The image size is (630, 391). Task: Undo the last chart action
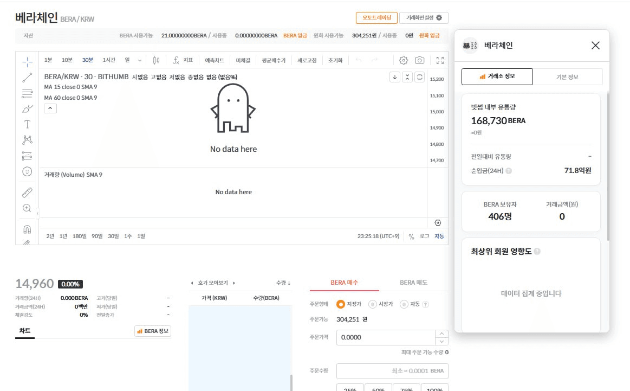pos(359,60)
